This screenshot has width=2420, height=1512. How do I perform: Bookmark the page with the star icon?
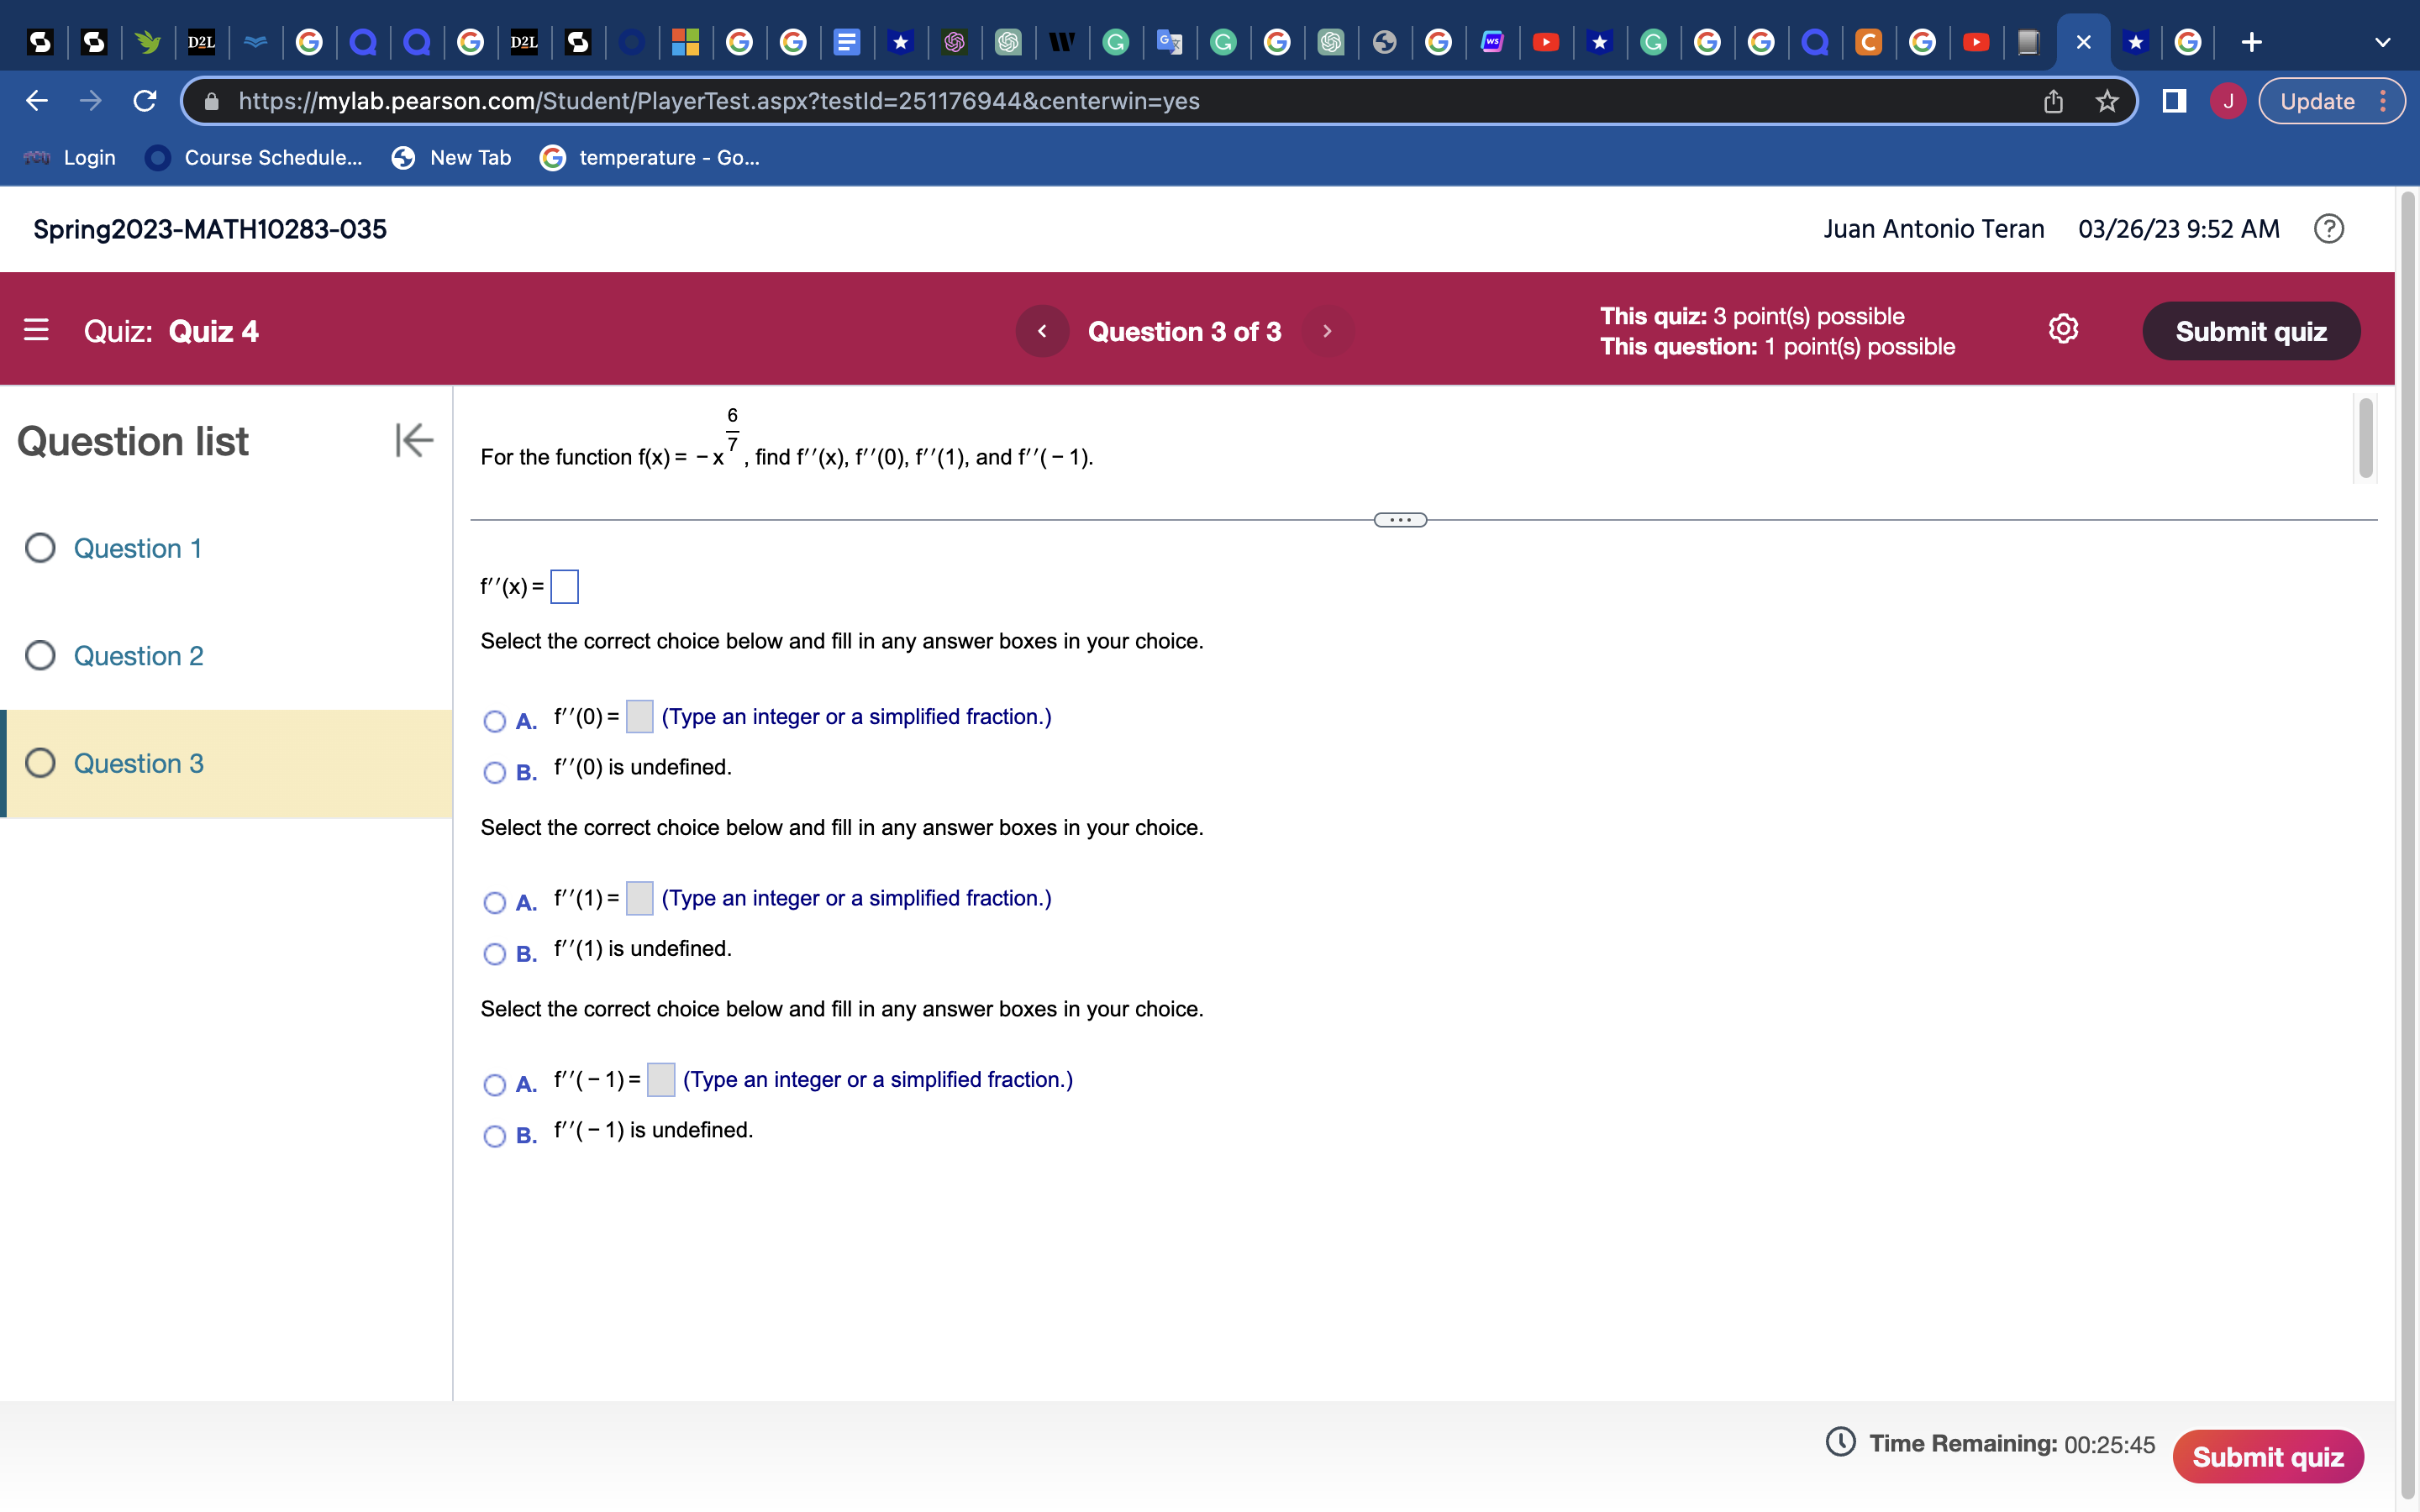point(2106,101)
